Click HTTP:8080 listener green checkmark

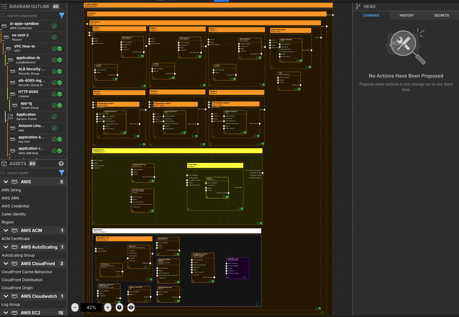60,94
